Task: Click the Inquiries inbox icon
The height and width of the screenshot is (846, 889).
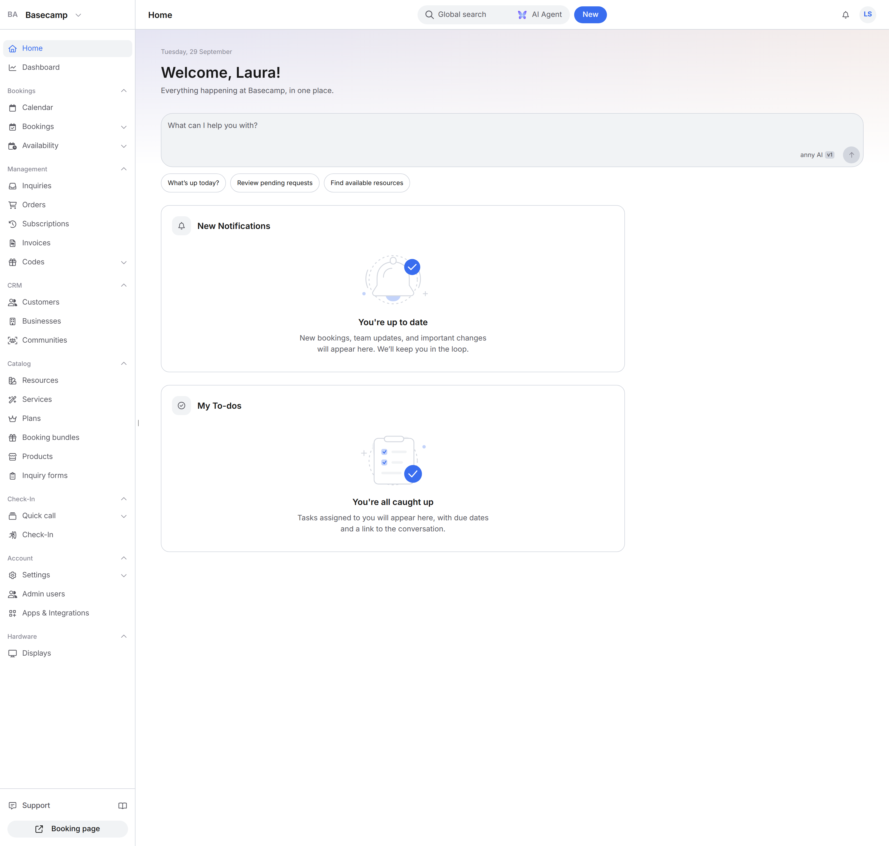Action: click(13, 186)
